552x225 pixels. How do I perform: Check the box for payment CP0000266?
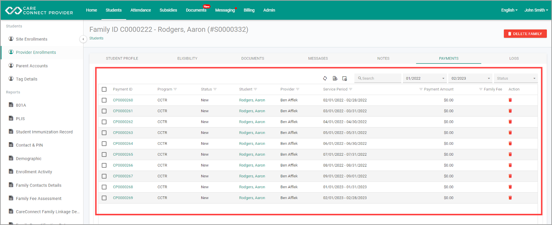[104, 165]
